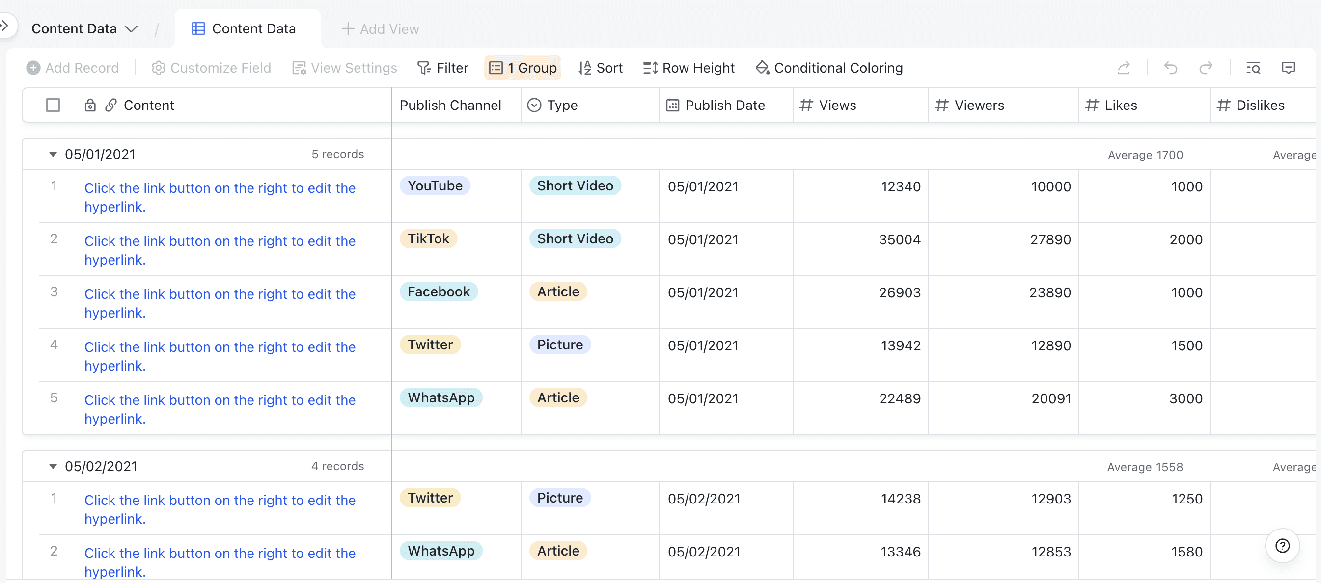1321x583 pixels.
Task: Open the Row Height menu
Action: coord(688,68)
